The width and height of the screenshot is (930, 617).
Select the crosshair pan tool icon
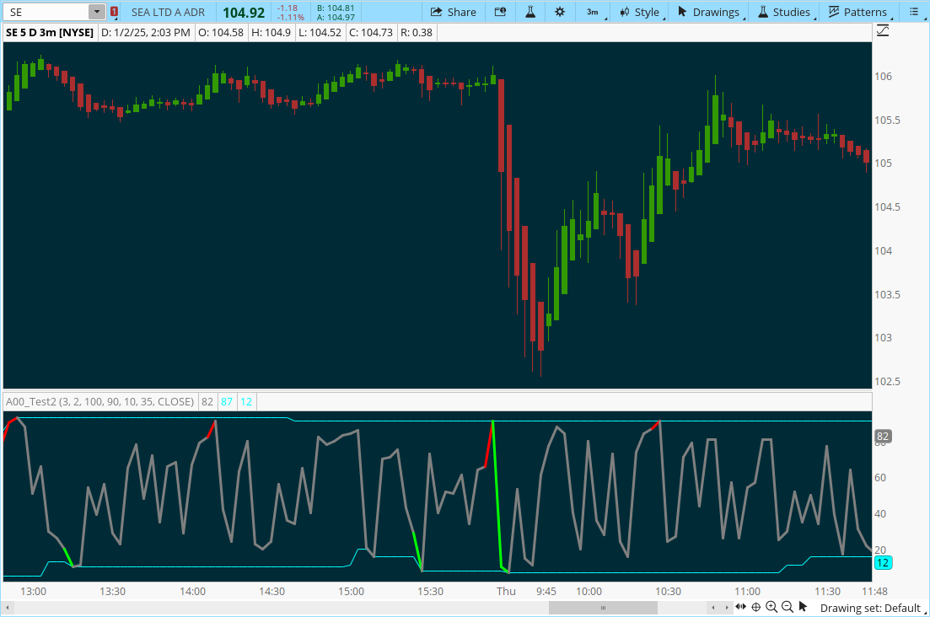coord(756,607)
